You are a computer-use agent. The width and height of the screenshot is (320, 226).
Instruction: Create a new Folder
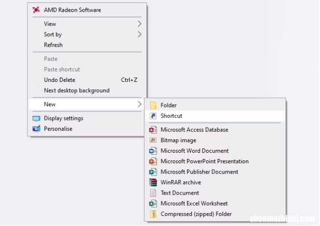click(215, 105)
